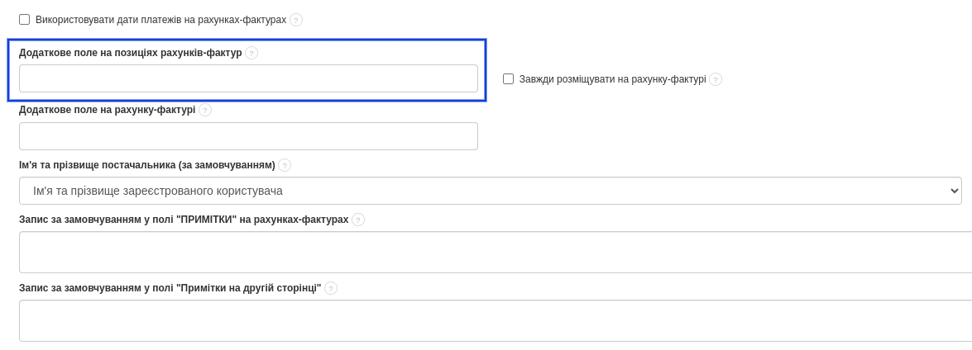Image resolution: width=972 pixels, height=350 pixels.
Task: Click label "Запис за замовчуванням у полі ПРИМІТКИ"
Action: click(184, 220)
